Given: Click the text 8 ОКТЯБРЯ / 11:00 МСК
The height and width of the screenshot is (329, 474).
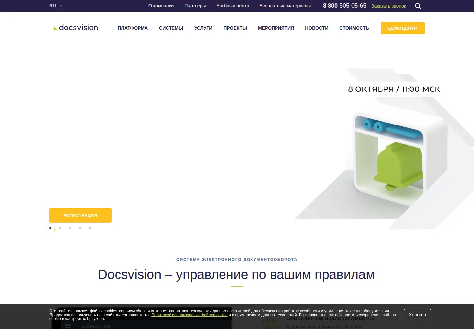Looking at the screenshot, I should point(394,89).
